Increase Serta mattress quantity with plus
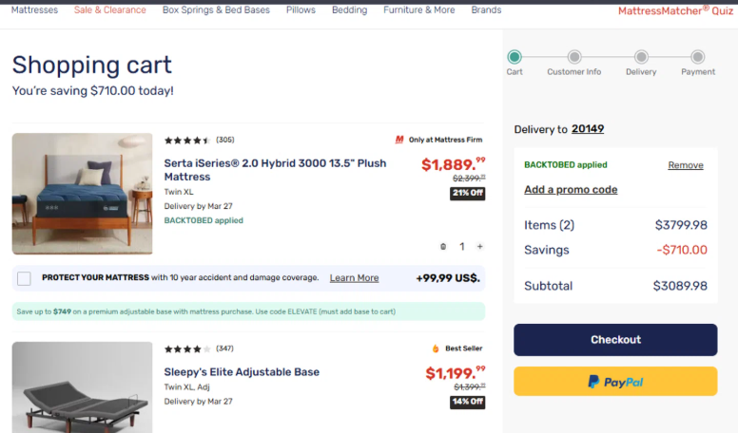Screen dimensions: 738x433 pyautogui.click(x=479, y=246)
